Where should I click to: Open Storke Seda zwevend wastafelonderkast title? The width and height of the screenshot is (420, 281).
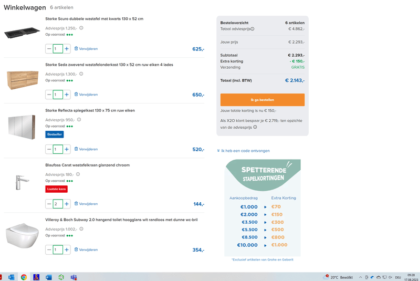coord(109,65)
